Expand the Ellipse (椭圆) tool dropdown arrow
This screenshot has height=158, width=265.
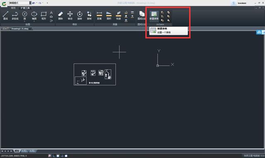pyautogui.click(x=34, y=21)
